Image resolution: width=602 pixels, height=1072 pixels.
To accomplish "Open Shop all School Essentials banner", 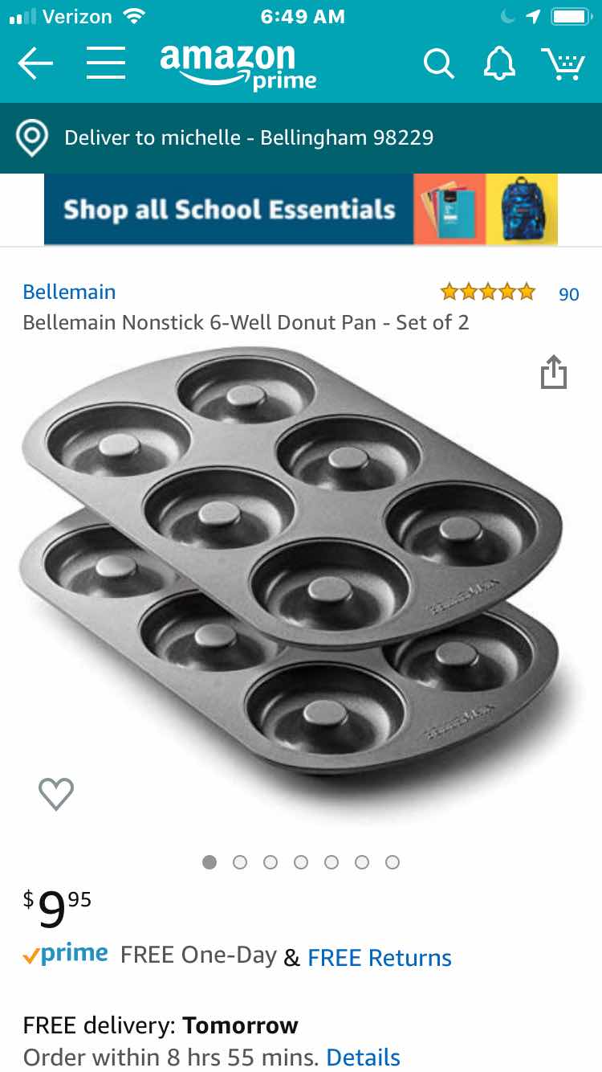I will click(301, 209).
